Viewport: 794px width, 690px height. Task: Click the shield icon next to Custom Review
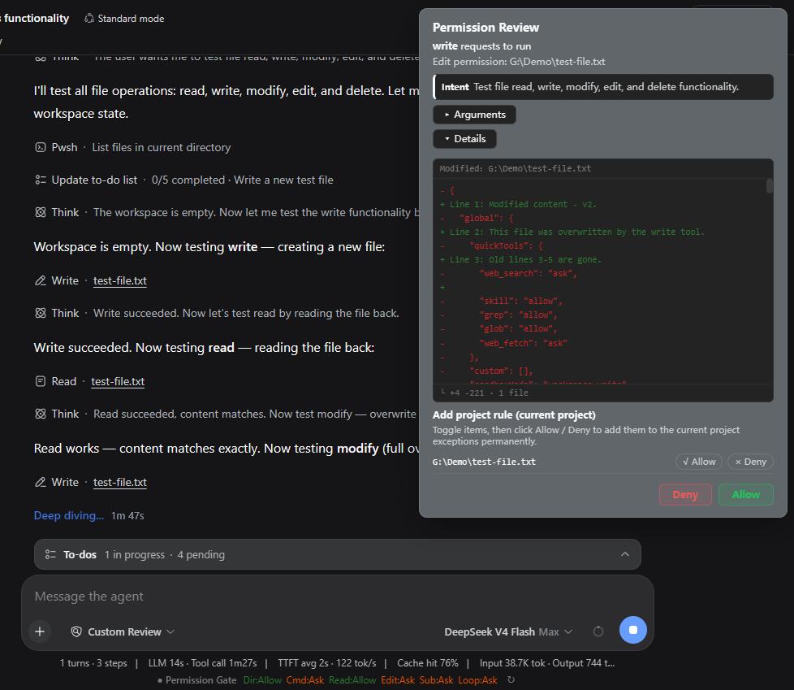(x=76, y=631)
